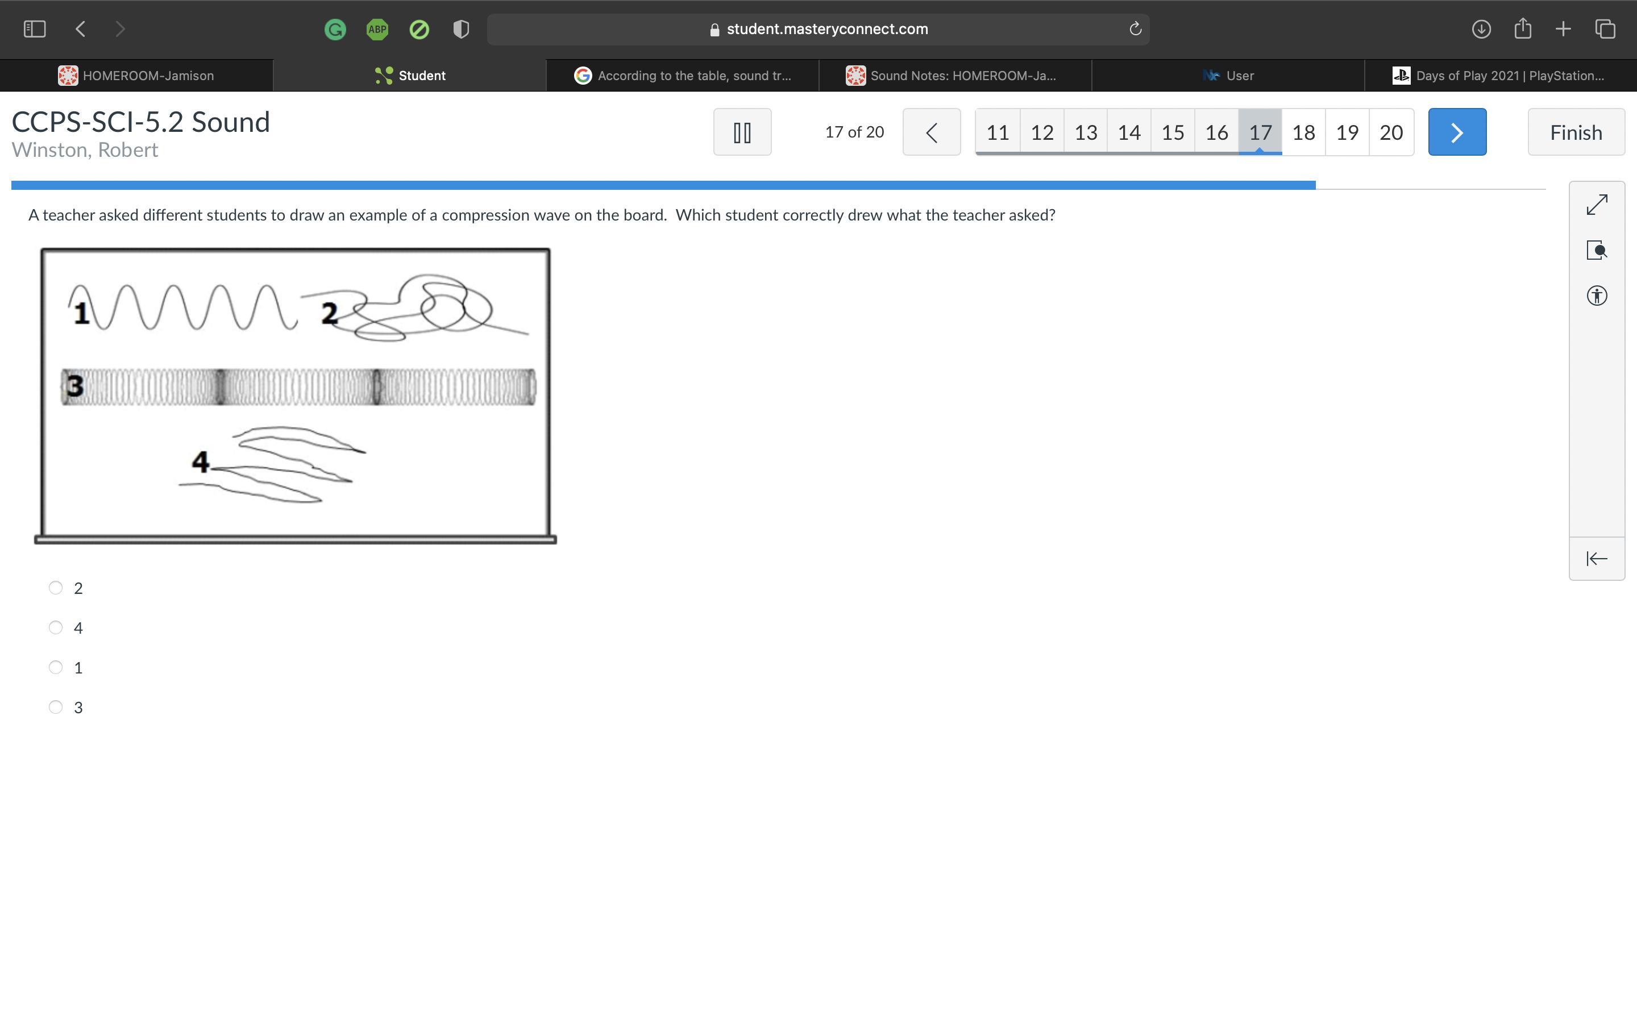Reload the page in address bar

pos(1135,29)
